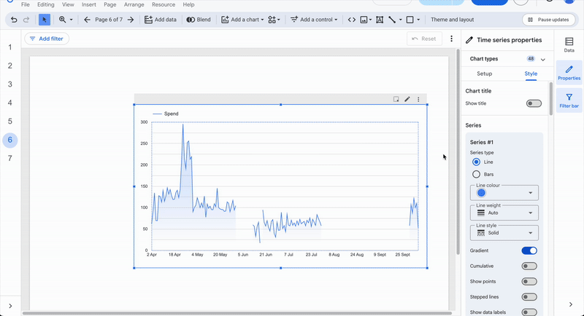Click Pause updates button

click(x=549, y=20)
